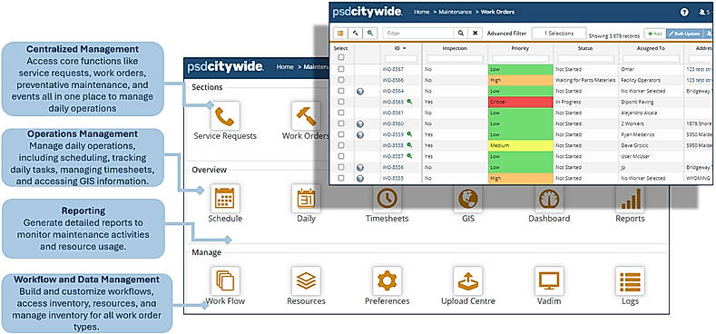The image size is (716, 334).
Task: Toggle the select-all checkbox in the header
Action: (x=340, y=57)
